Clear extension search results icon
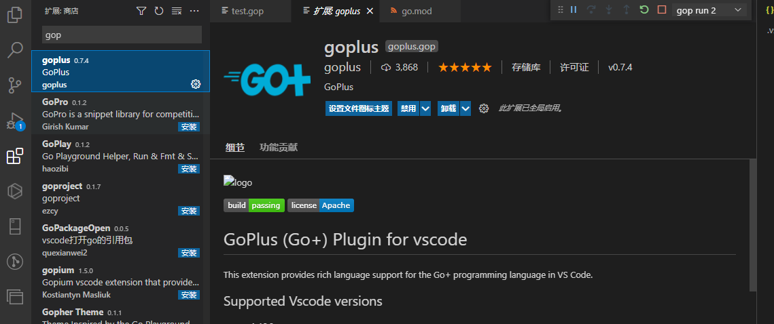 coord(177,10)
